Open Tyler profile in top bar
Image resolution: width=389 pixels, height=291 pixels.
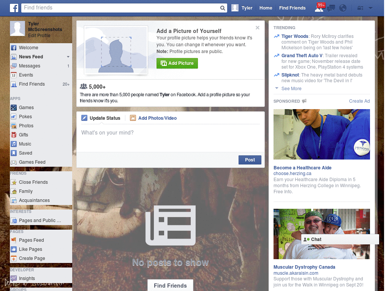point(242,8)
